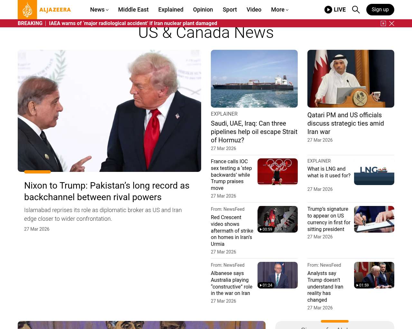Open the Olympic weightlifter thumbnail
This screenshot has height=329, width=412.
277,172
